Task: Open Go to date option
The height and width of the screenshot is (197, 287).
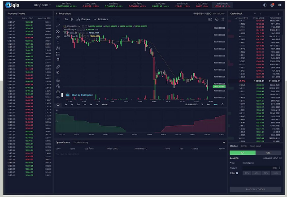Action: tap(105, 104)
